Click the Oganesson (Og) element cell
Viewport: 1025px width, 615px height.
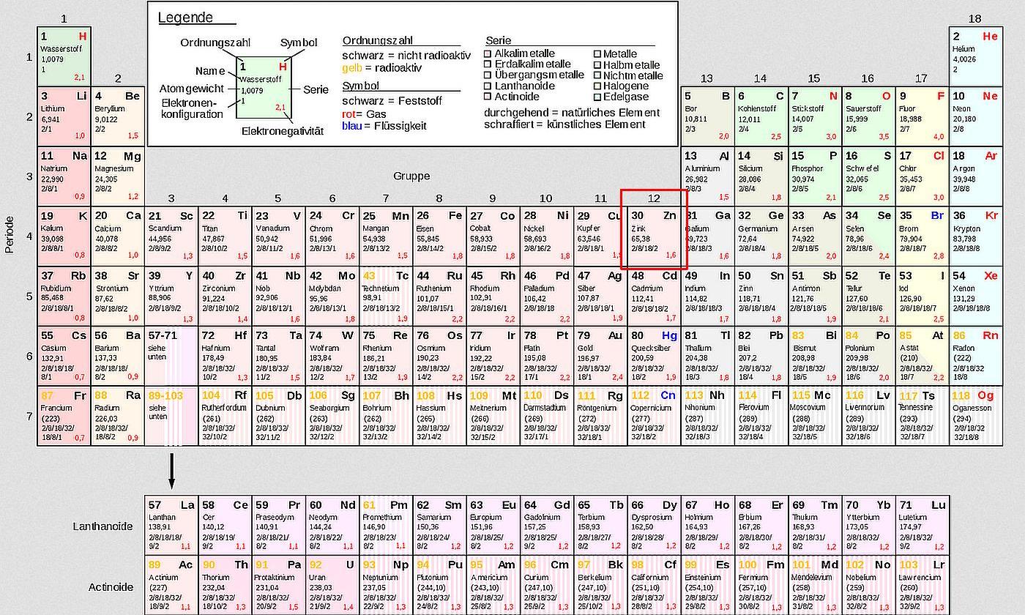(x=975, y=417)
